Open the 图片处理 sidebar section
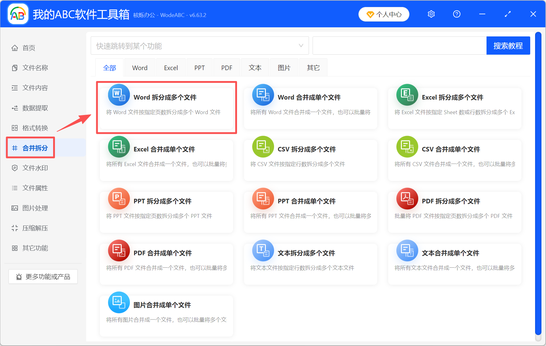Screen dimensions: 546x346 click(x=35, y=208)
